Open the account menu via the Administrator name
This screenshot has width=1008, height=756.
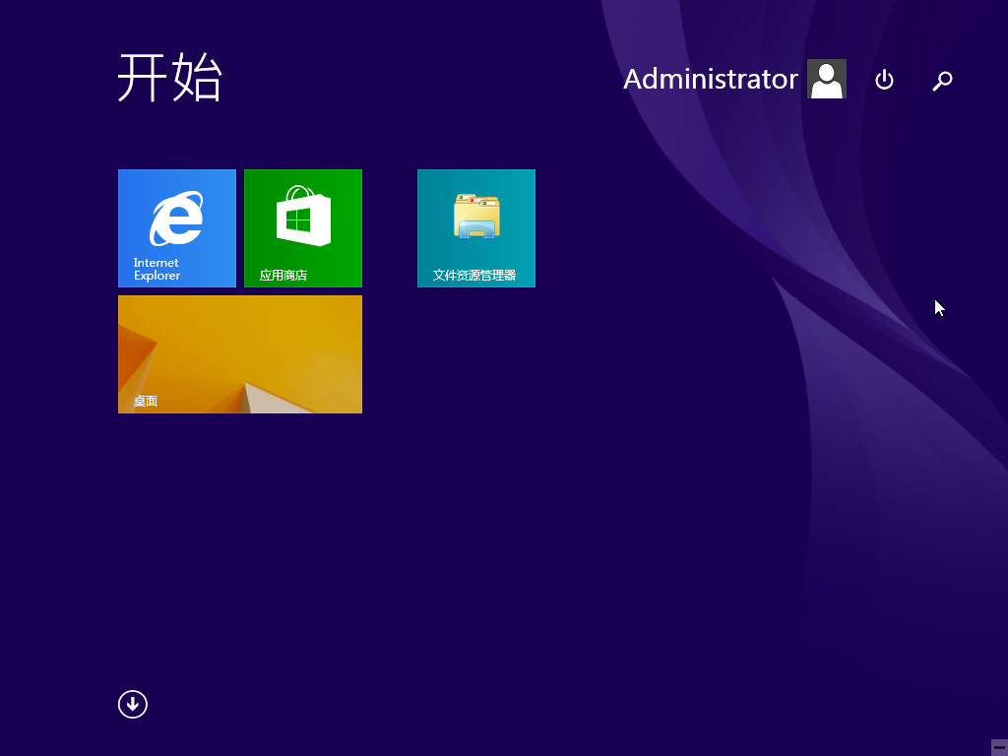click(x=710, y=79)
